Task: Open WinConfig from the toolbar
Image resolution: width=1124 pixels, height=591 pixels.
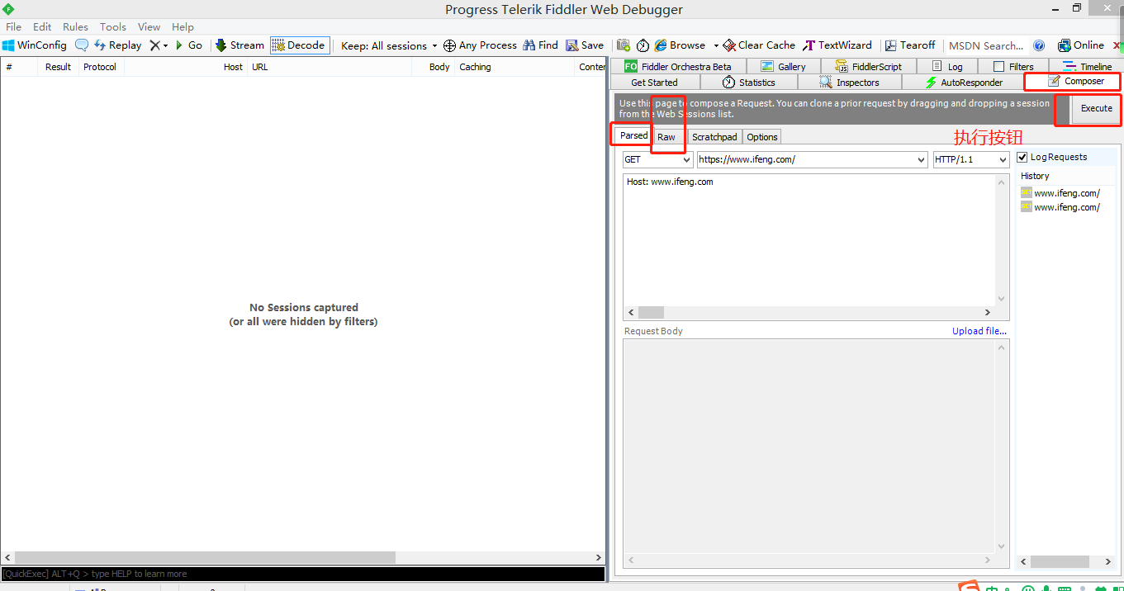Action: (x=35, y=45)
